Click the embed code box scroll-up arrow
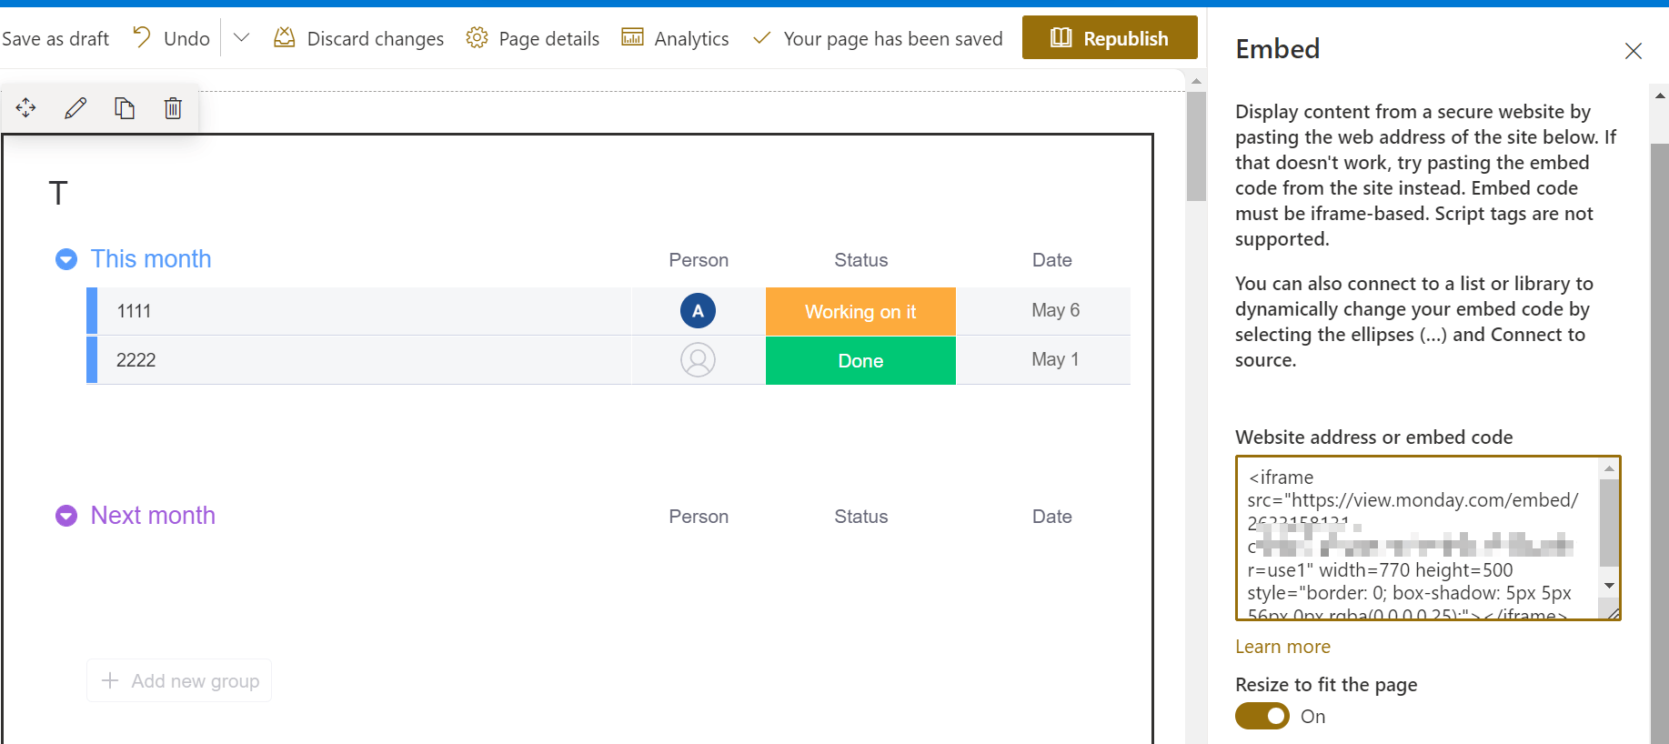Screen dimensions: 1669x744 (1609, 469)
